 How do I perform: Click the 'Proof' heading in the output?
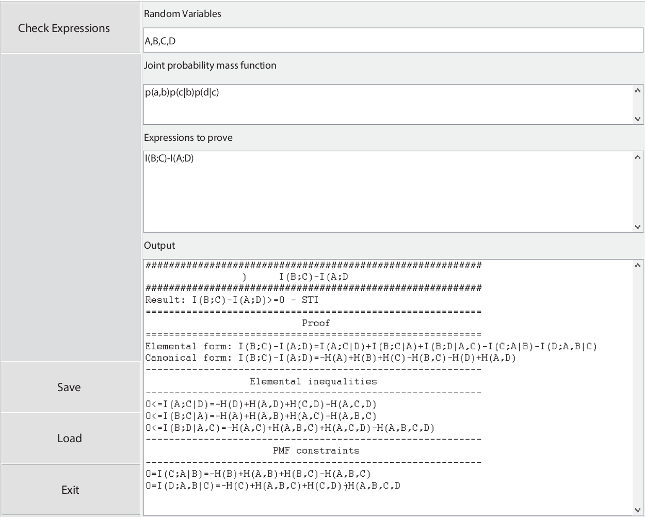coord(316,323)
